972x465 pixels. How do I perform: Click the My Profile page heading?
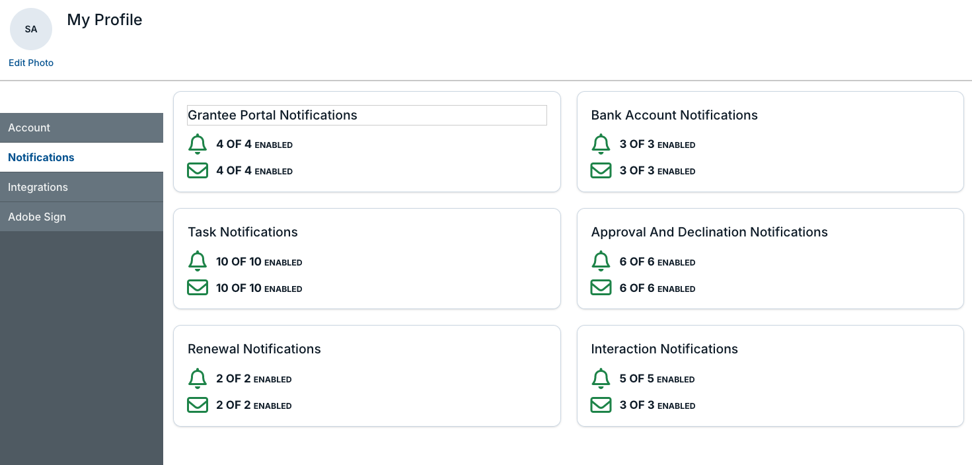104,20
